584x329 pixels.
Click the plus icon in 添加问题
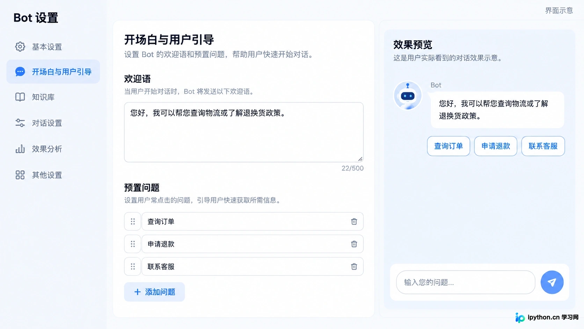[x=138, y=292]
